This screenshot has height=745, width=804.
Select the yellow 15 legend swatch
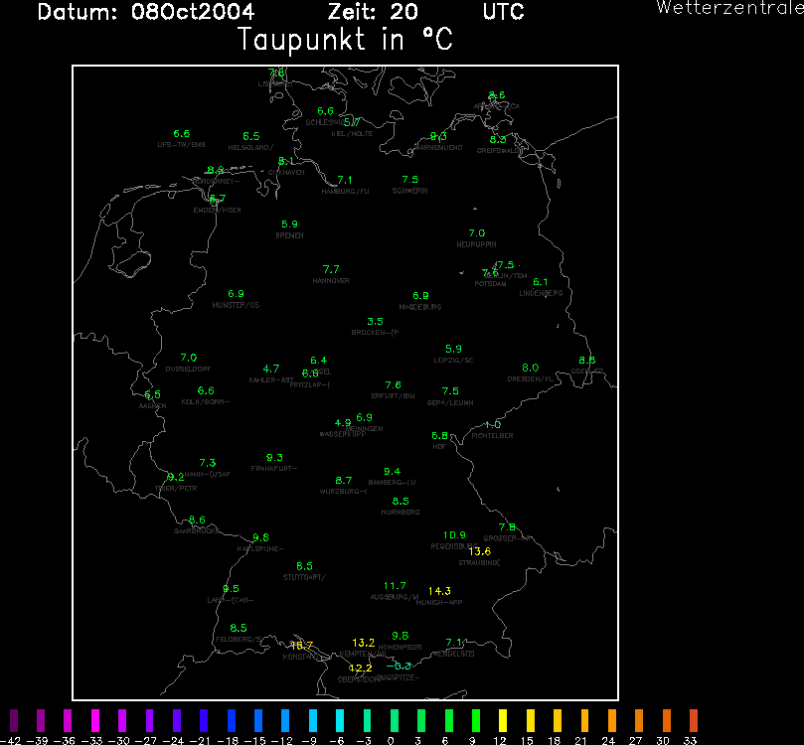(x=530, y=720)
